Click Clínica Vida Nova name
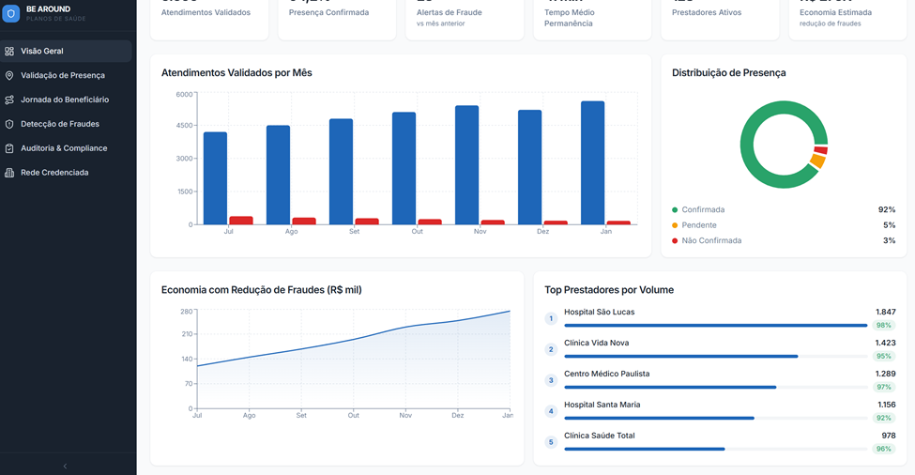Viewport: 915px width, 475px height. [596, 343]
